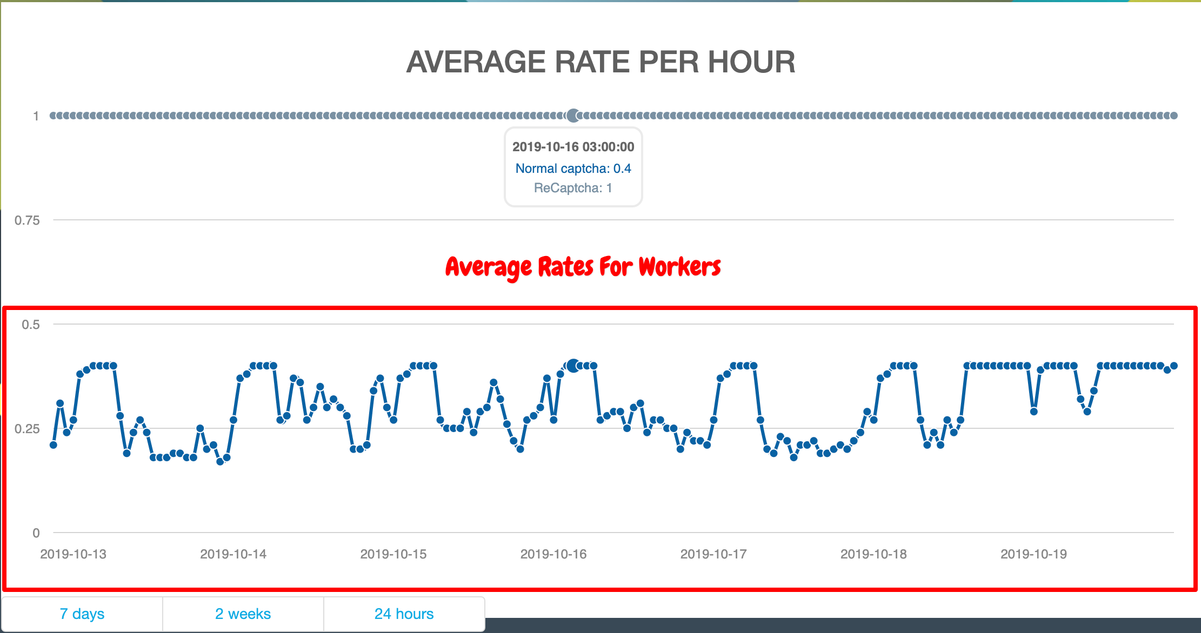The image size is (1201, 633).
Task: Click the enlarged highlighted Normal captcha data point
Action: pos(573,366)
